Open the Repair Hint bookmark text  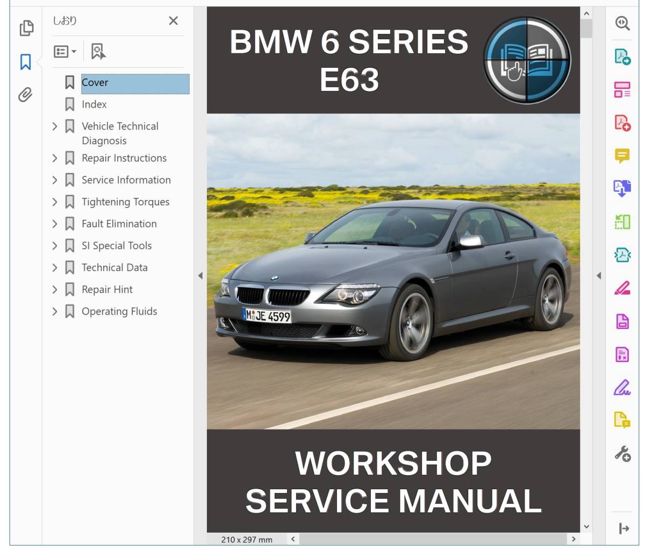107,290
